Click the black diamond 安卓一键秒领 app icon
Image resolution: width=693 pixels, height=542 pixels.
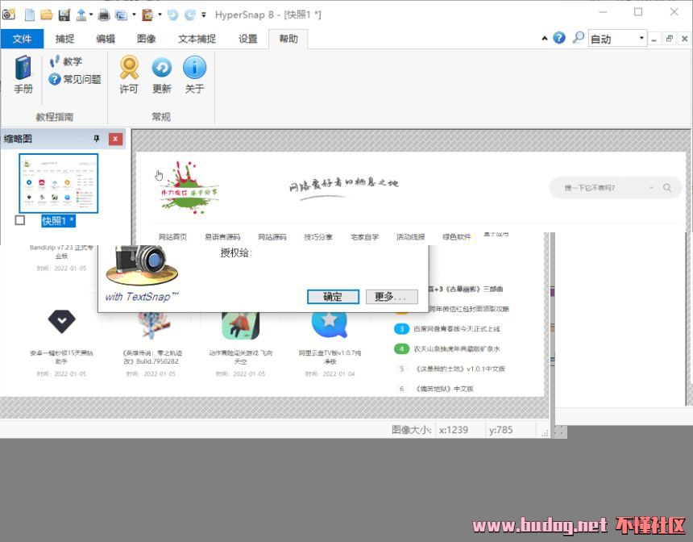coord(61,321)
